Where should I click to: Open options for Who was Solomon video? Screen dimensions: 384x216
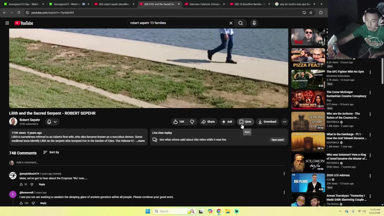tap(370, 155)
